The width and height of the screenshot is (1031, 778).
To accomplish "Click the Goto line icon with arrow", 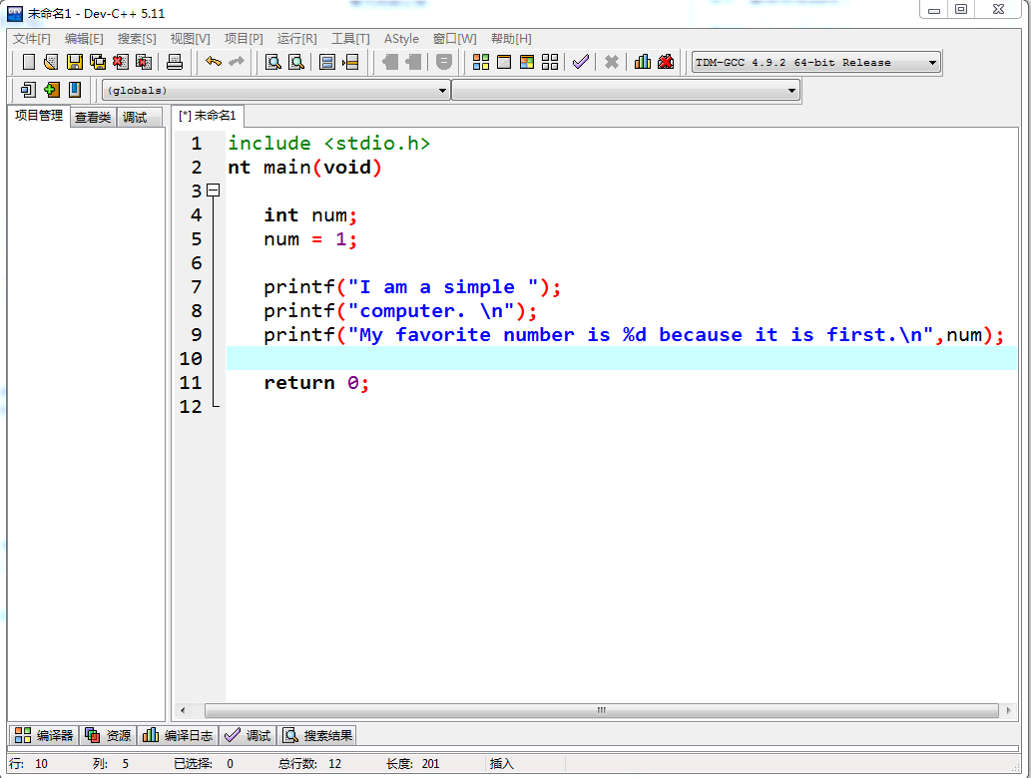I will (x=350, y=62).
